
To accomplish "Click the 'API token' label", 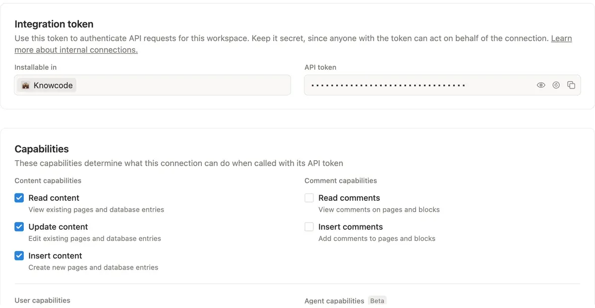I will [320, 67].
